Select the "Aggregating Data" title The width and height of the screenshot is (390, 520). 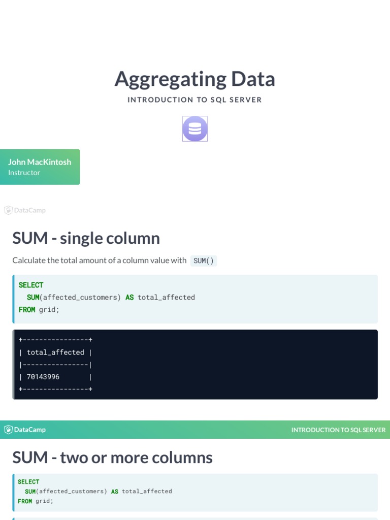coord(195,79)
